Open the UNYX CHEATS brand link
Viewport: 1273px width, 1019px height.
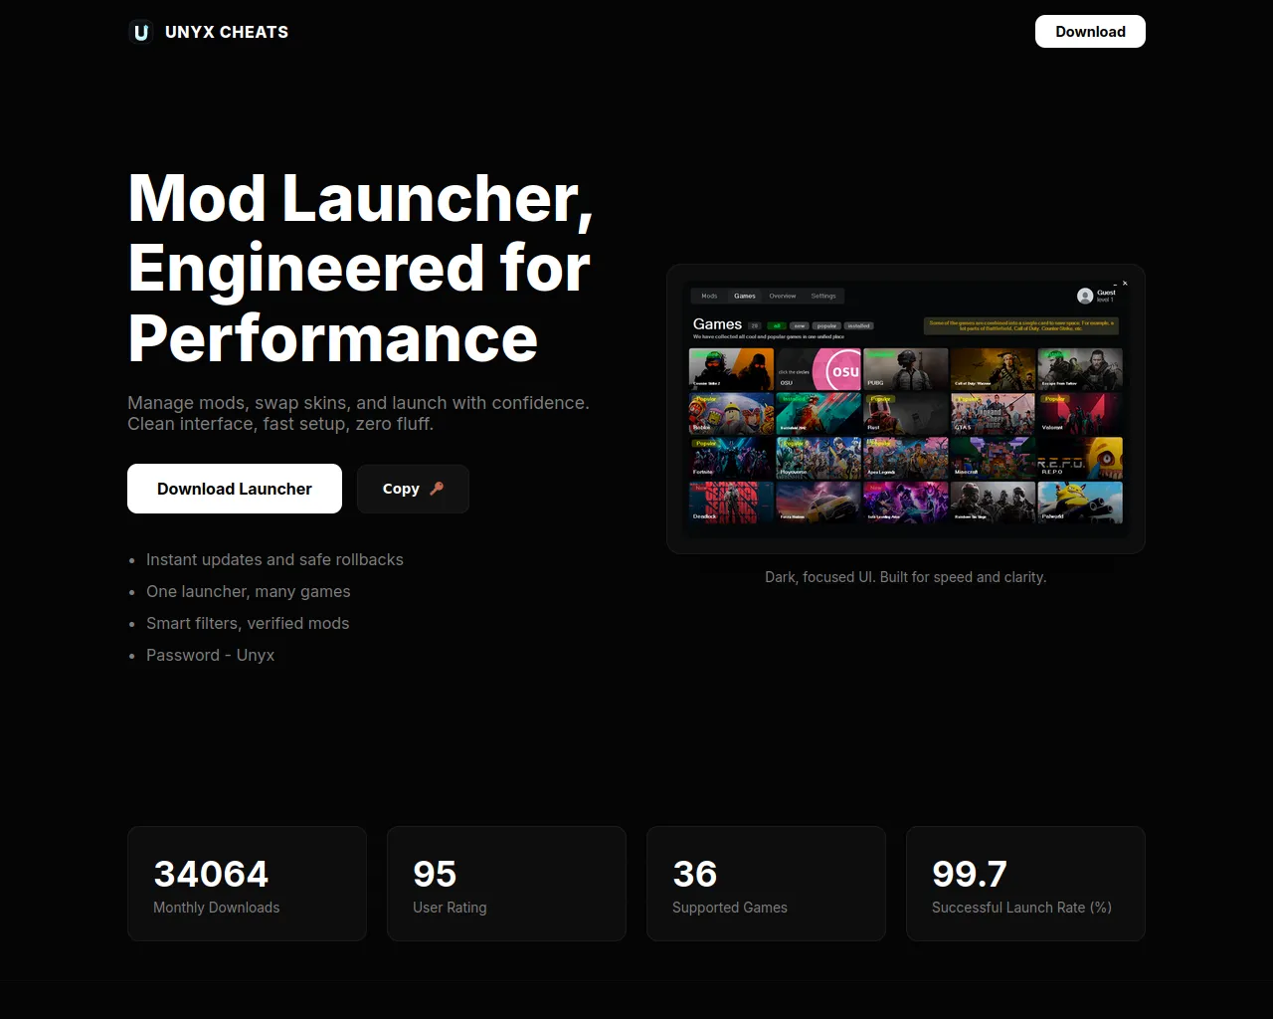[x=227, y=32]
